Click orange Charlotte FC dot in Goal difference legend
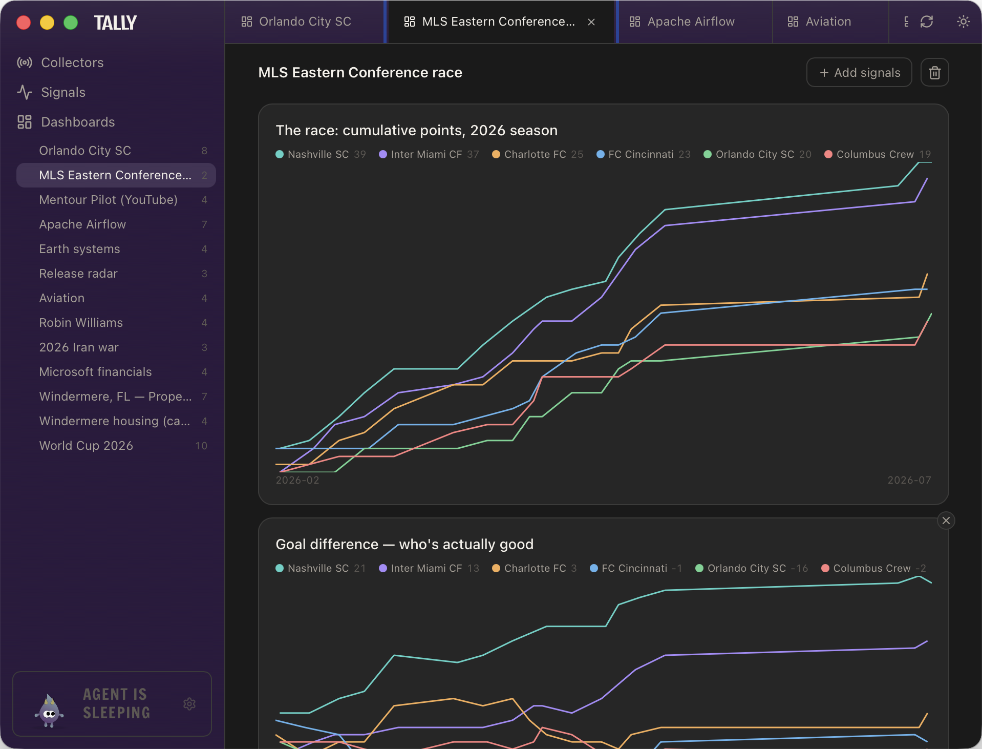The height and width of the screenshot is (749, 982). pos(496,568)
